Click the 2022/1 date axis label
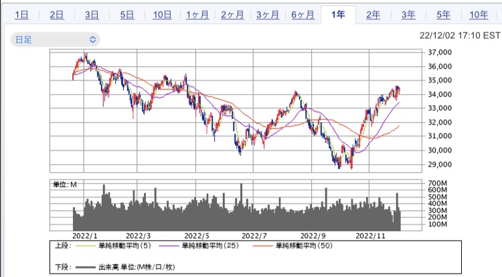 coord(84,236)
